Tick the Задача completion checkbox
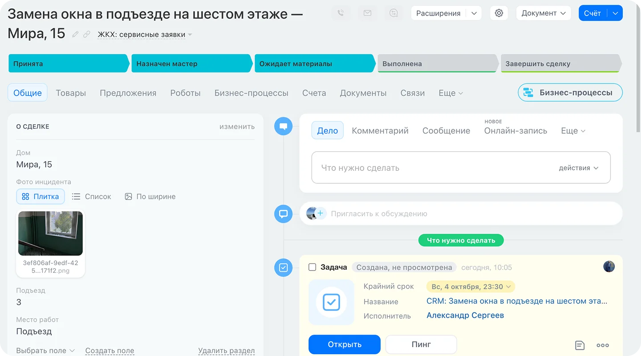This screenshot has height=356, width=641. 312,267
